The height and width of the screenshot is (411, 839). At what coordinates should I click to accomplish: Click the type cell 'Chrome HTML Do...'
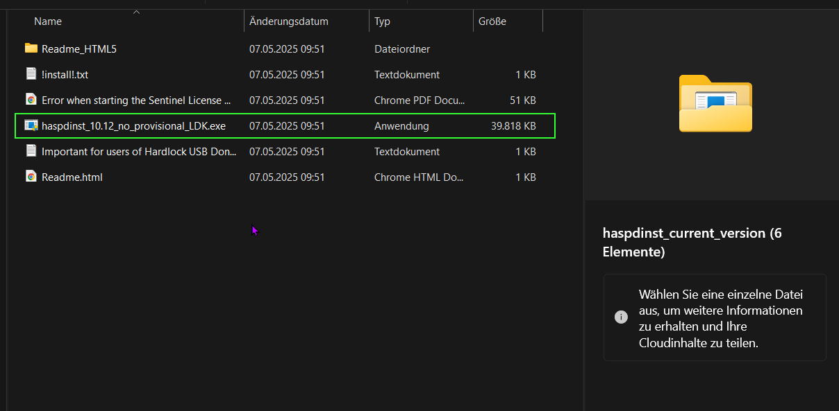click(419, 177)
